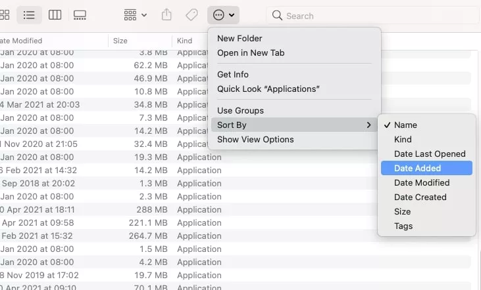
Task: Switch to icon view in toolbar
Action: 5,14
